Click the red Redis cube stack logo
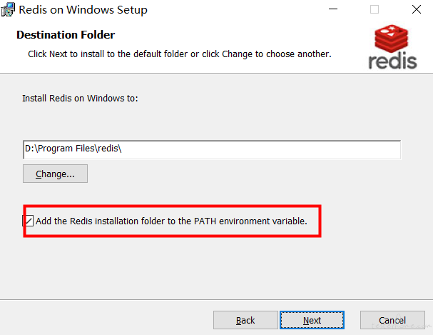This screenshot has height=335, width=433. tap(392, 39)
